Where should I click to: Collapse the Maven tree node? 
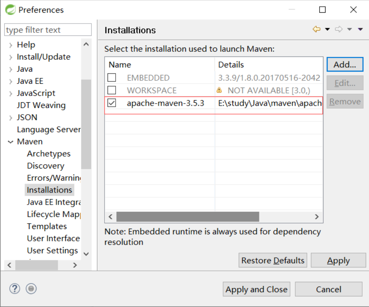pyautogui.click(x=11, y=142)
